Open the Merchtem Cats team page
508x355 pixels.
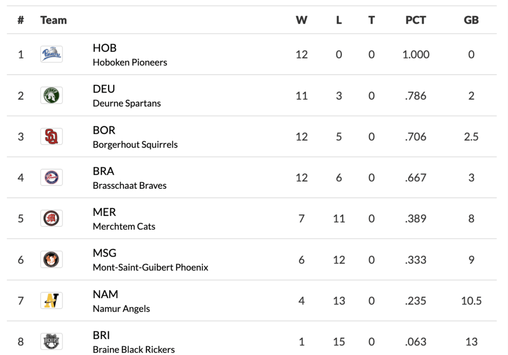click(x=124, y=226)
